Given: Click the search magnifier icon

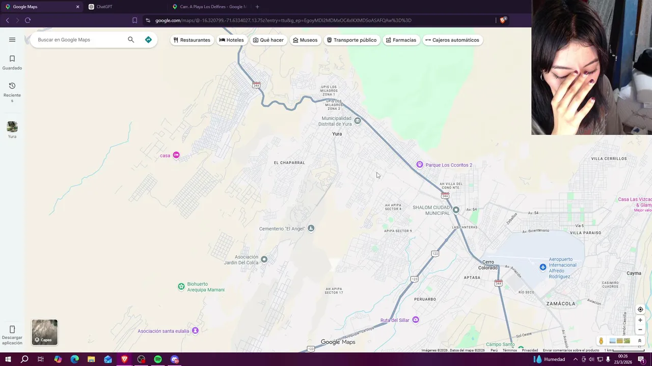Looking at the screenshot, I should [131, 40].
